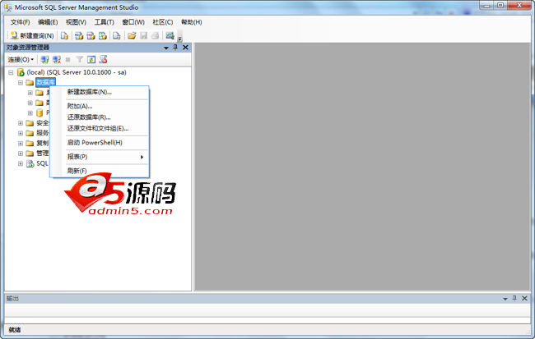Click the refresh icon in Object Explorer toolbar
535x339 pixels.
point(91,60)
